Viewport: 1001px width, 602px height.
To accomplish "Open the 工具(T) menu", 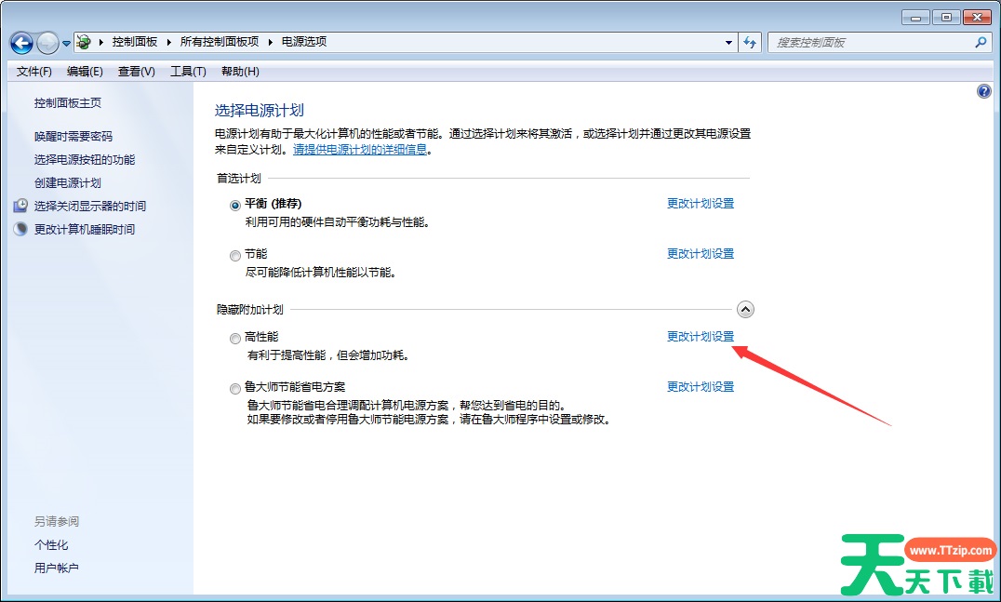I will tap(188, 72).
